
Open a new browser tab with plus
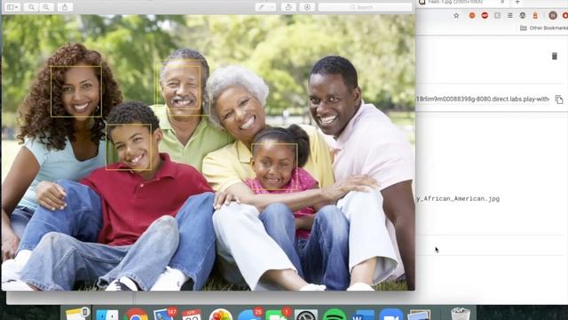pyautogui.click(x=517, y=2)
